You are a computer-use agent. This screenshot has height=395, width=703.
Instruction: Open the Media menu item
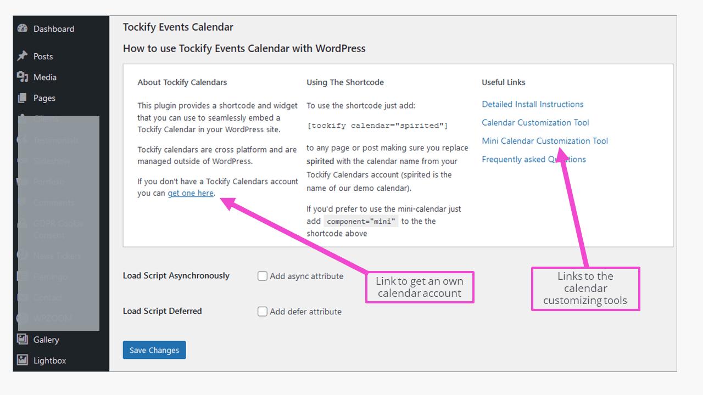click(46, 77)
